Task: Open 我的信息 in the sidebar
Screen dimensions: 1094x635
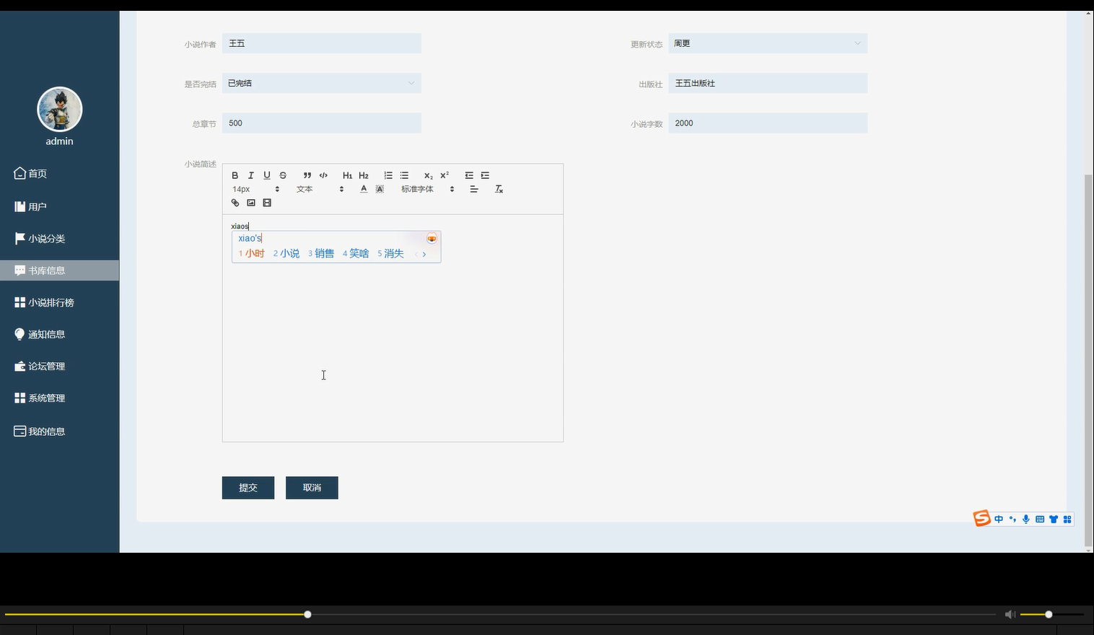Action: 59,431
